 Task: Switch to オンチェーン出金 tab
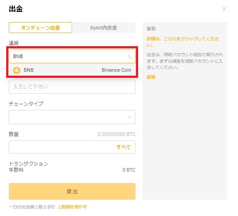click(40, 27)
